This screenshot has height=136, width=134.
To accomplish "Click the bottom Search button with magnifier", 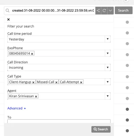I will tap(101, 129).
